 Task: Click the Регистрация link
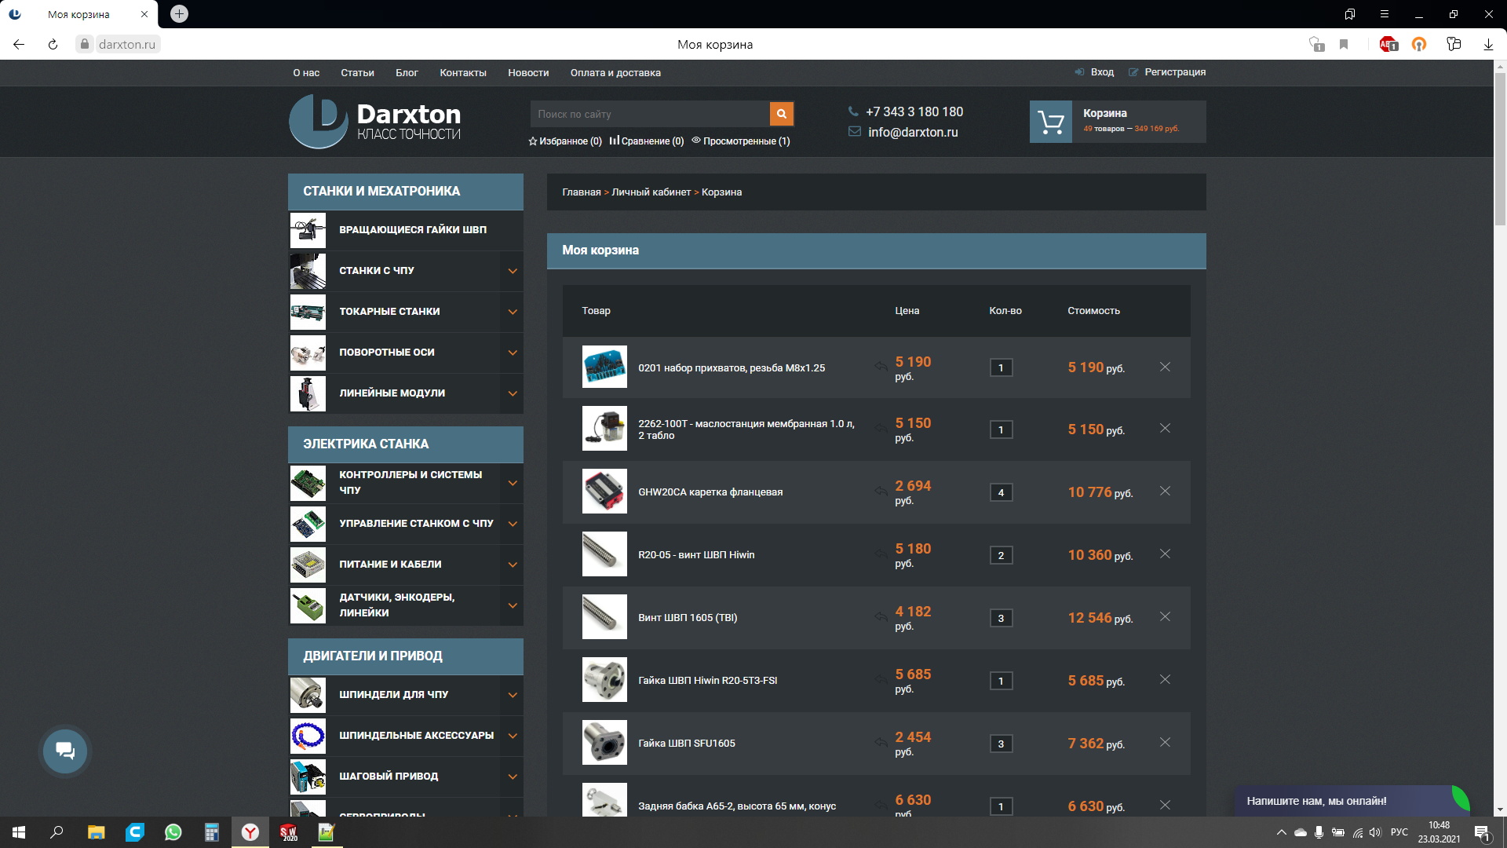click(1174, 72)
